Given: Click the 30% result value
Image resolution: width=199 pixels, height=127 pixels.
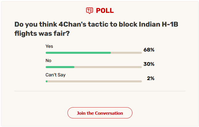Looking at the screenshot, I should click(x=149, y=64).
